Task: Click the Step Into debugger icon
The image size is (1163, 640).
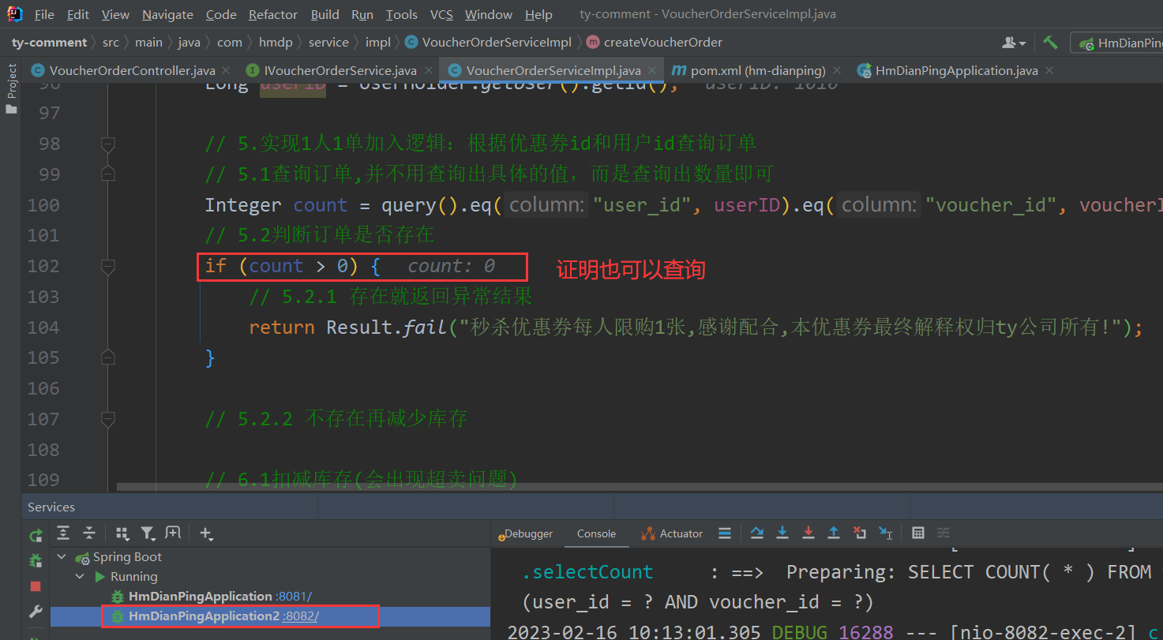Action: (782, 533)
